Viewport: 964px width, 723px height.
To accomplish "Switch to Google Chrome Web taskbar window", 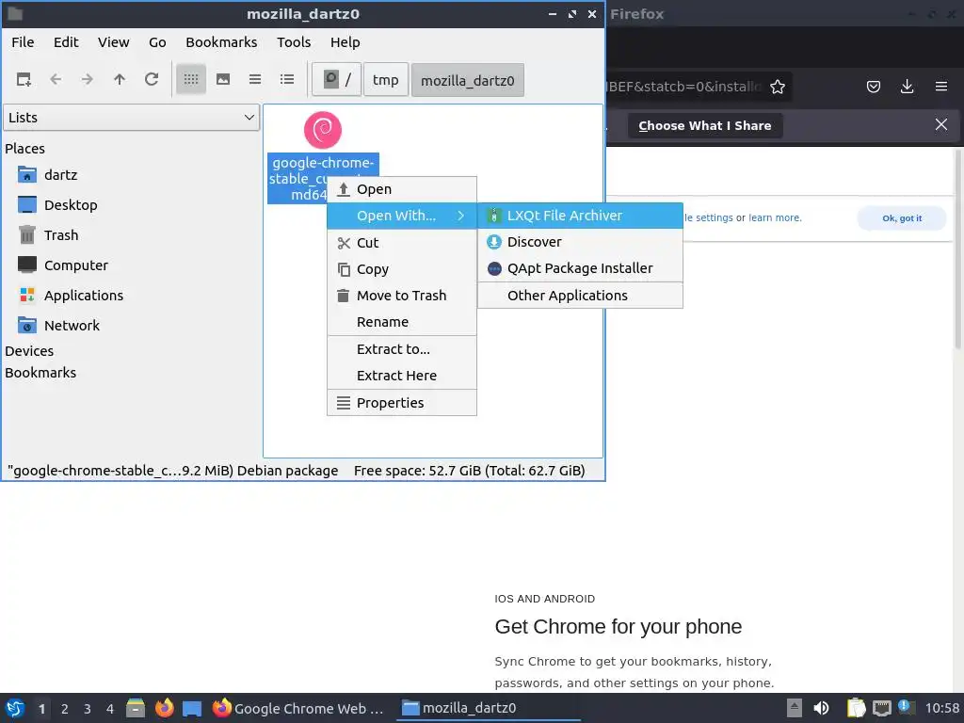I will 299,708.
